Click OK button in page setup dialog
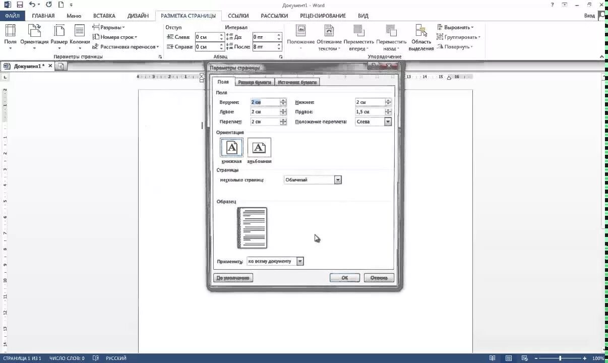The height and width of the screenshot is (363, 608). point(344,278)
